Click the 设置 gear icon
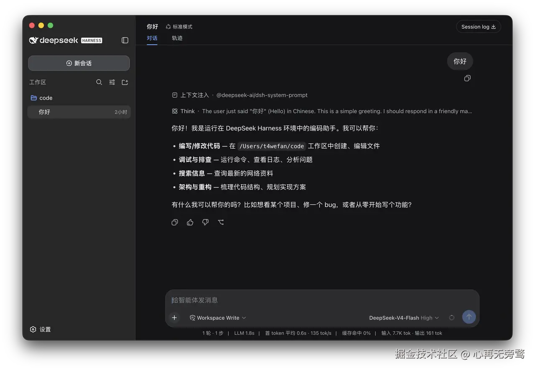Screen dimensions: 535x370 pyautogui.click(x=33, y=329)
